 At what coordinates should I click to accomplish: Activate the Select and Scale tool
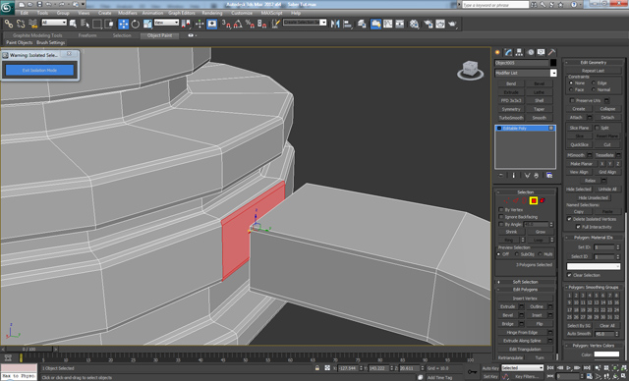coord(147,24)
